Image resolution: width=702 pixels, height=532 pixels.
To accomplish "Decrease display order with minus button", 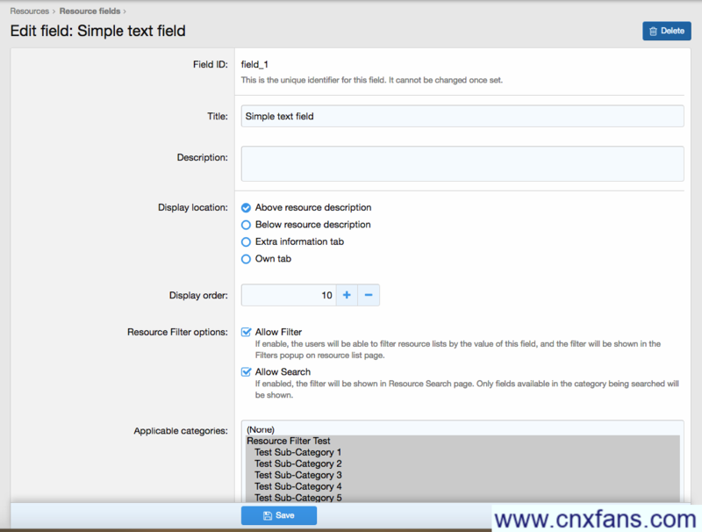I will pos(369,295).
